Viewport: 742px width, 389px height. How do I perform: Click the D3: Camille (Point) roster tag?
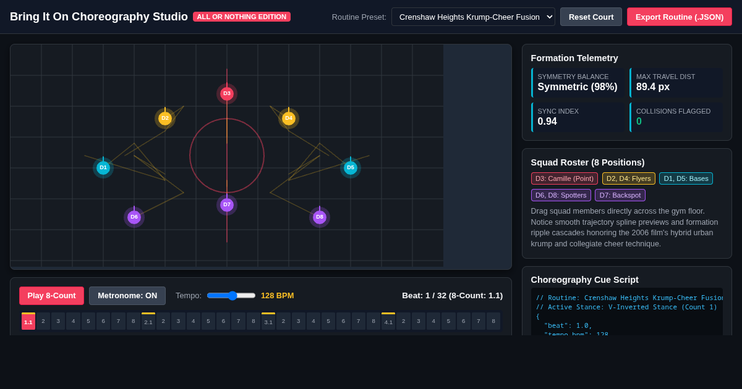pos(565,178)
